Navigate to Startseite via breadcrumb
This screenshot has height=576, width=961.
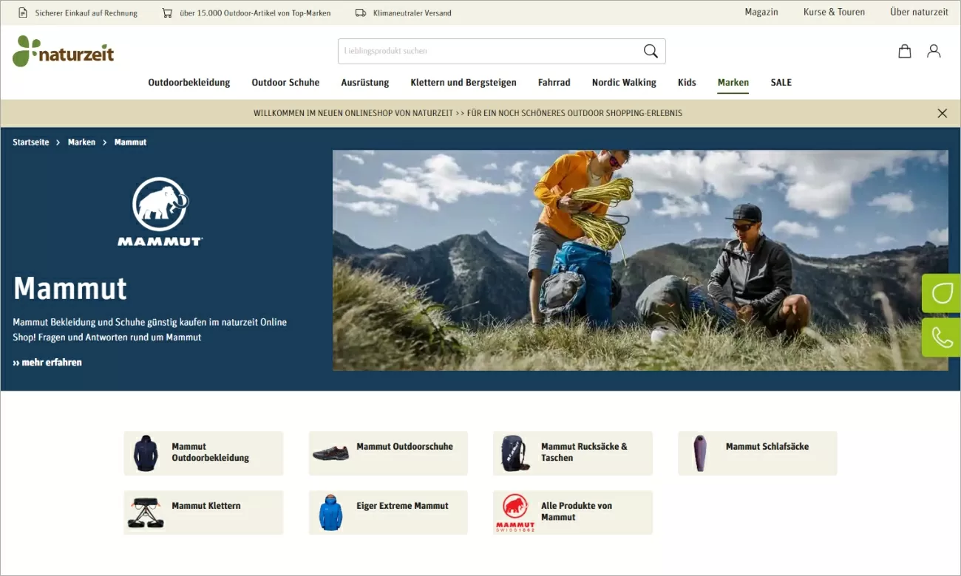tap(30, 142)
